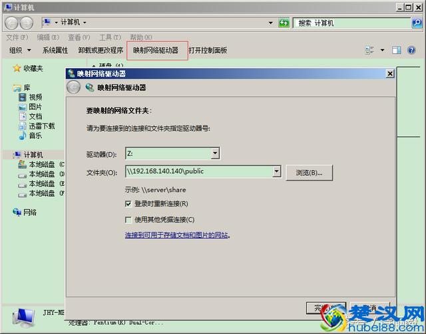This screenshot has width=426, height=334.
Task: Open the change view icon in toolbar
Action: coord(369,50)
